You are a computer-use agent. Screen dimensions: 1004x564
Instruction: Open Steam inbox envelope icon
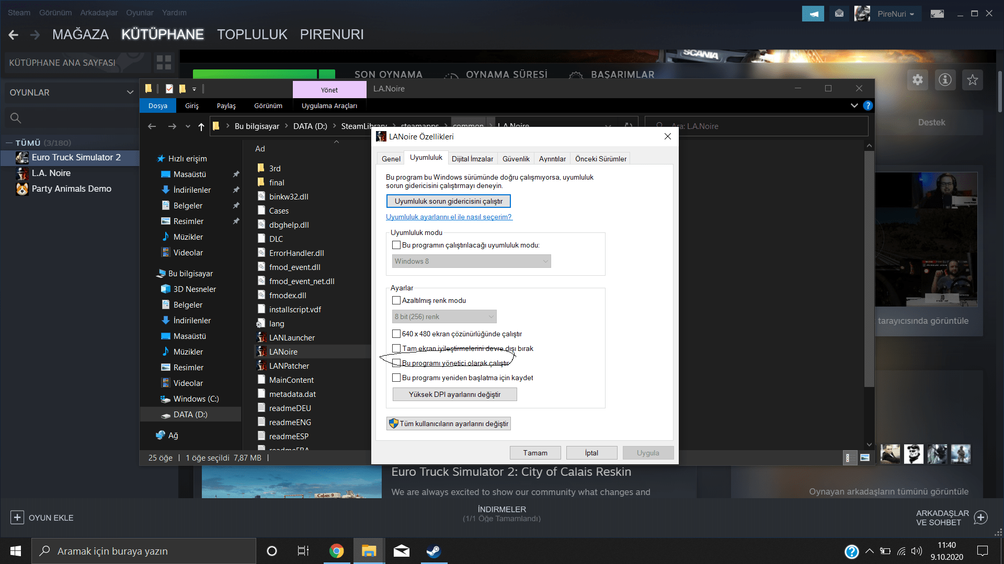(839, 14)
